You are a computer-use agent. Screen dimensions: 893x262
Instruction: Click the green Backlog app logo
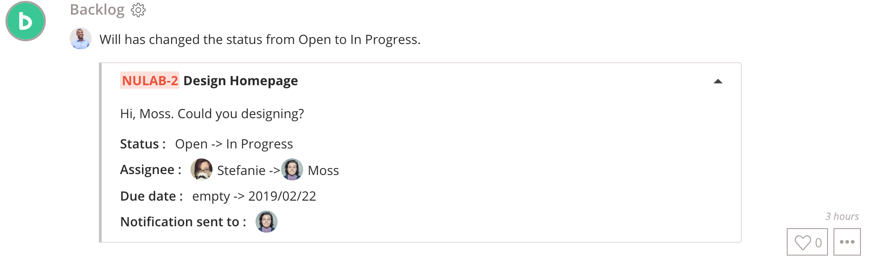coord(26,21)
